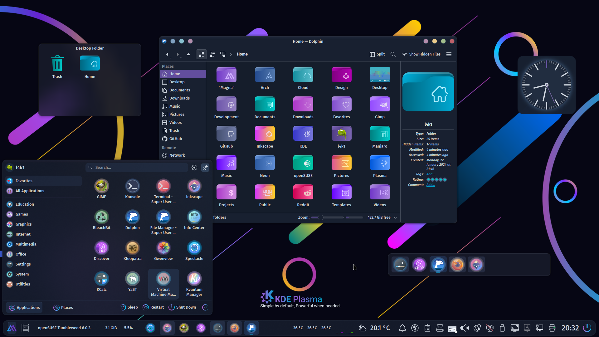Open the Multimedia category
Viewport: 599px width, 337px height.
click(x=44, y=244)
